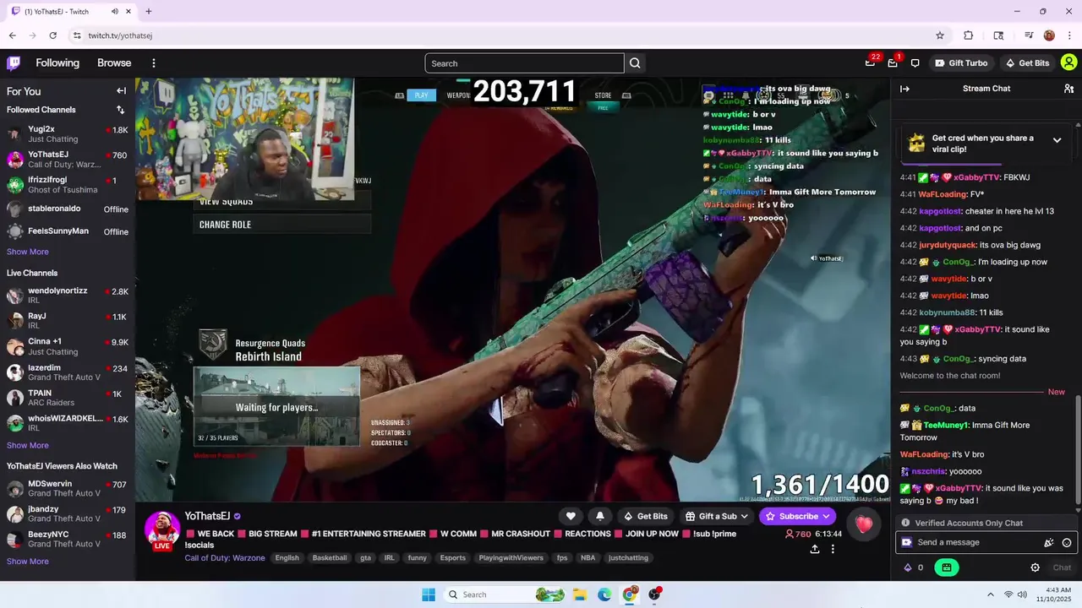Expand the Get cred viral clip banner
This screenshot has width=1082, height=608.
1057,140
